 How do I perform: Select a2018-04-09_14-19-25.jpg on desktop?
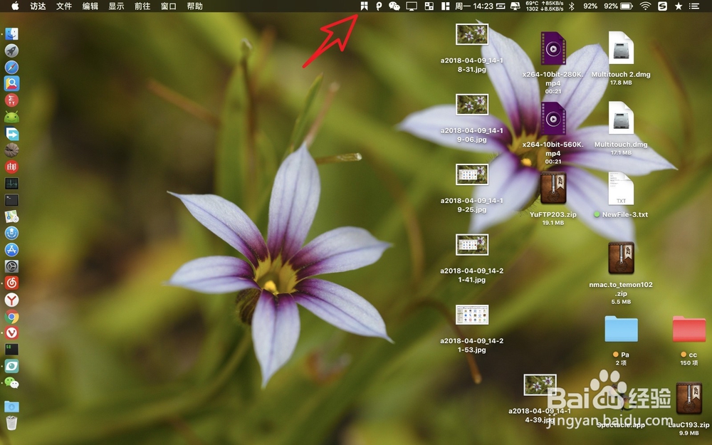[472, 174]
